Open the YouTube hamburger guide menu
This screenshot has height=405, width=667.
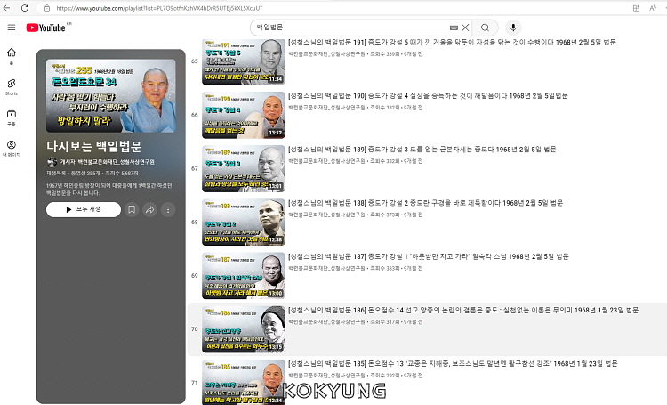(12, 28)
